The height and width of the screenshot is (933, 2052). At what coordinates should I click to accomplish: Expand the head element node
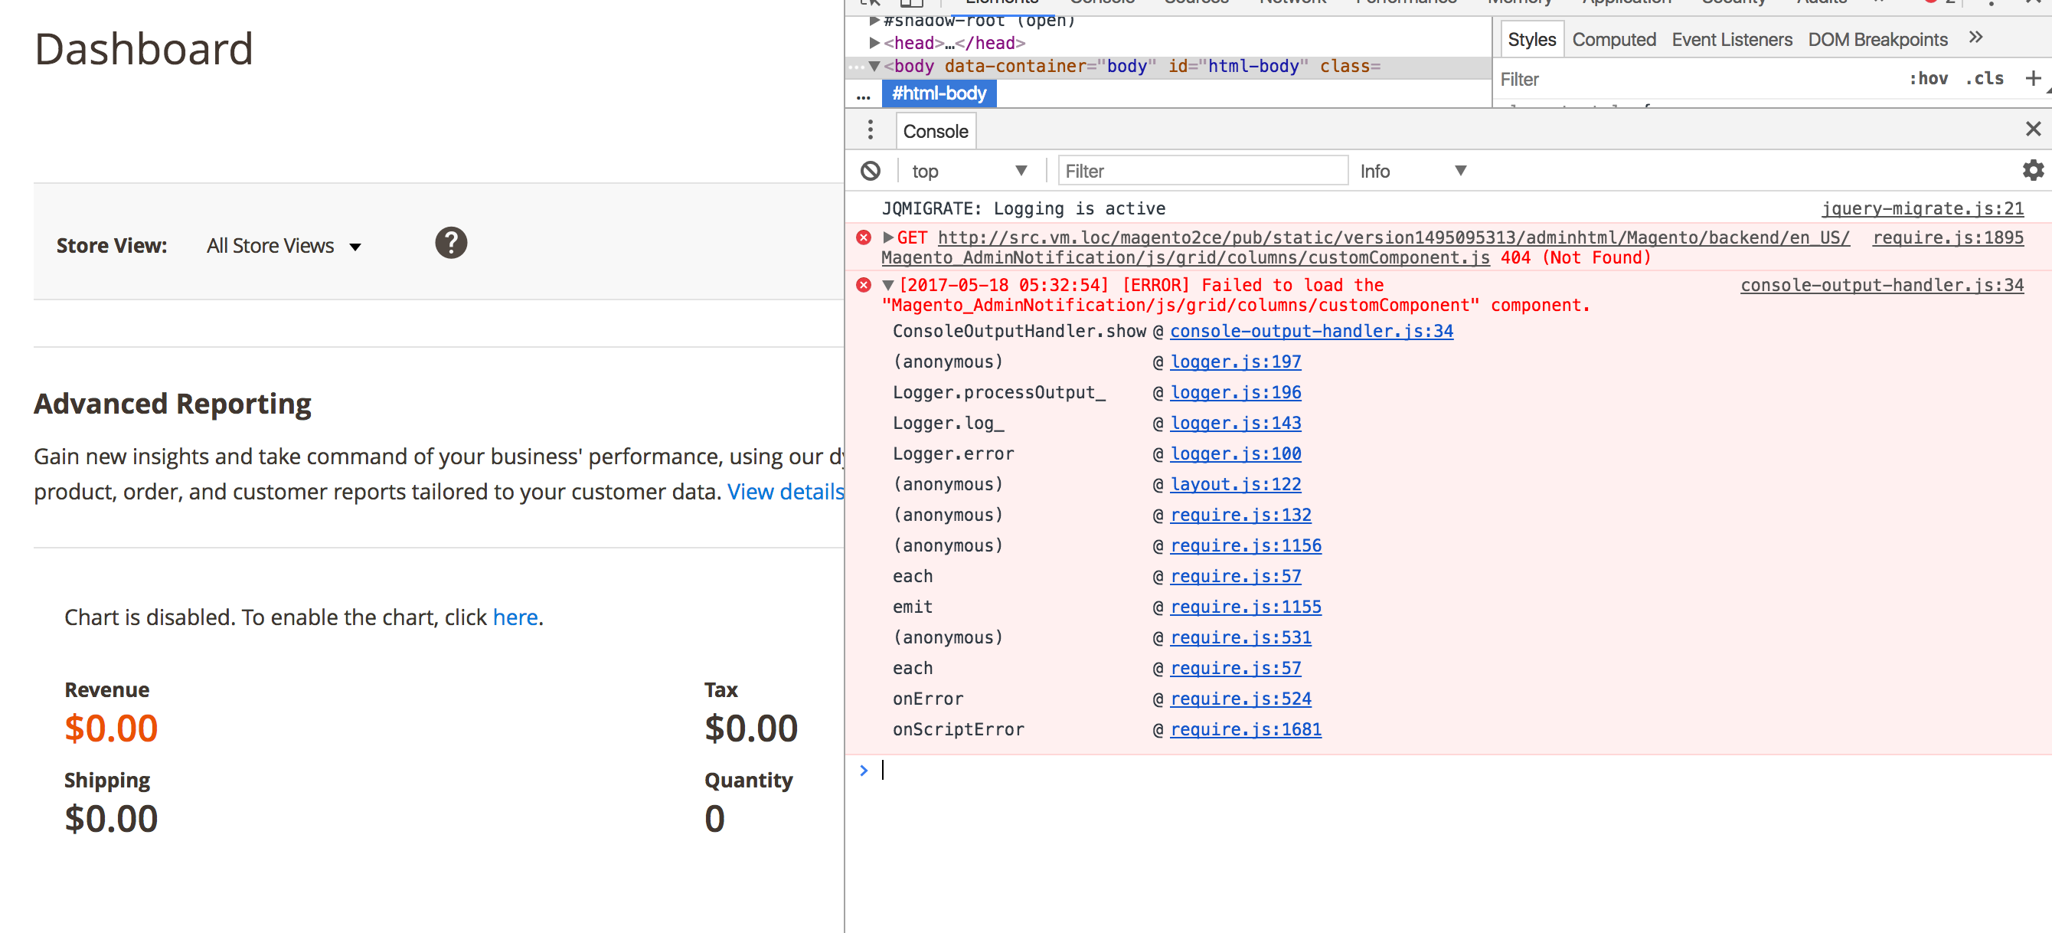pos(874,43)
